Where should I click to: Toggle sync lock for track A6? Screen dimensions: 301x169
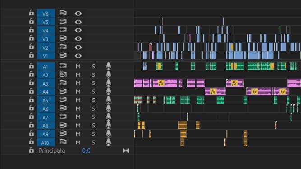click(63, 108)
